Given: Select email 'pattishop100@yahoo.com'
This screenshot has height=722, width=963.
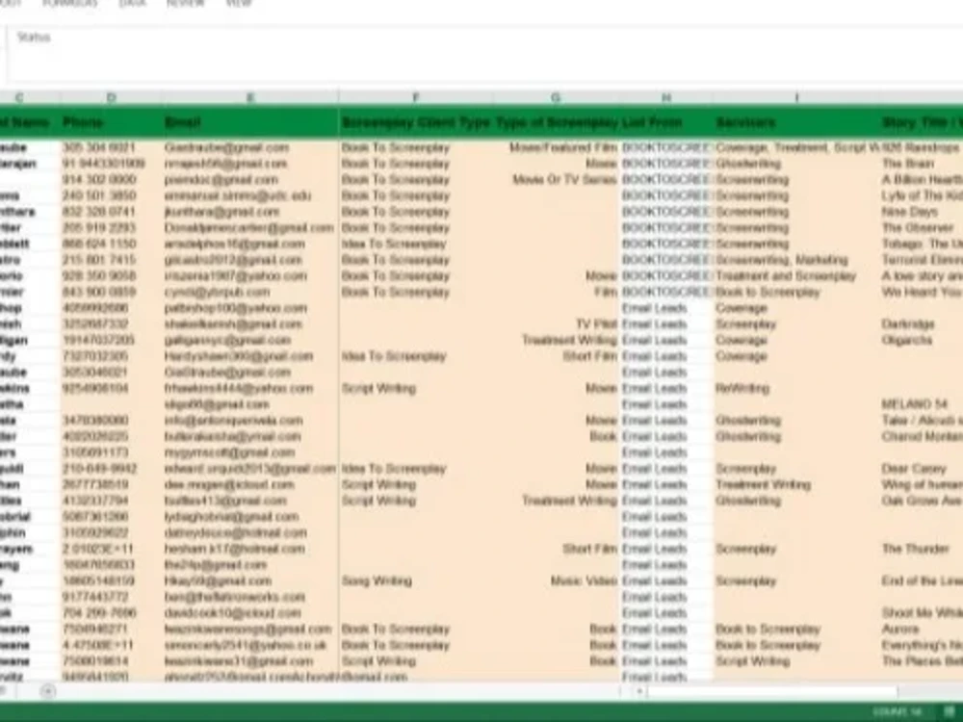Looking at the screenshot, I should click(x=250, y=308).
